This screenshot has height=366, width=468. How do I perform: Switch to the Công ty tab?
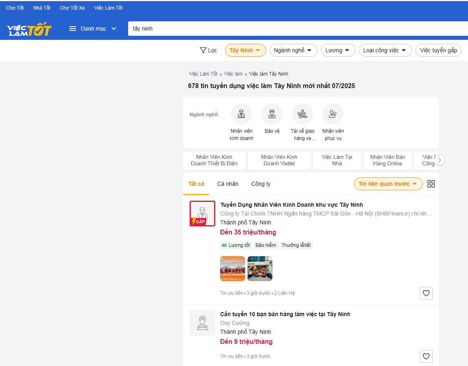click(261, 184)
